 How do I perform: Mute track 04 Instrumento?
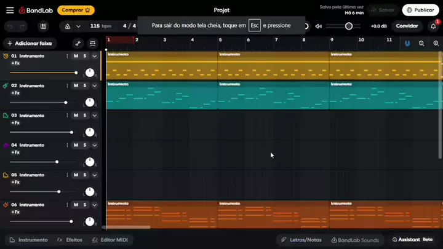tap(76, 145)
